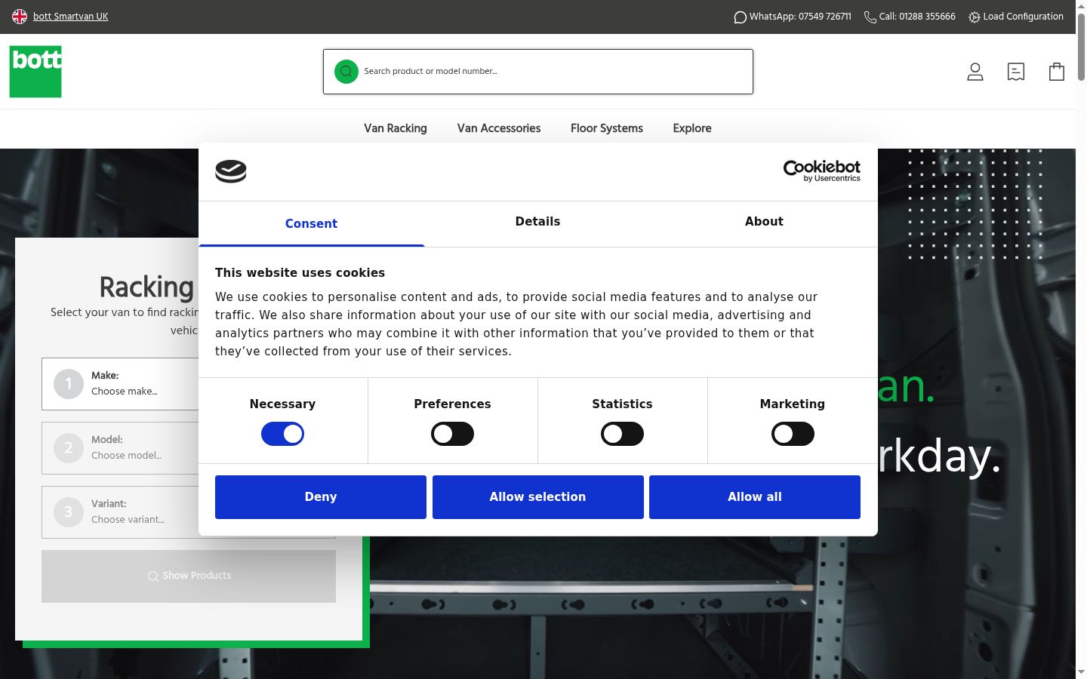Click the Deny button

coord(321,497)
